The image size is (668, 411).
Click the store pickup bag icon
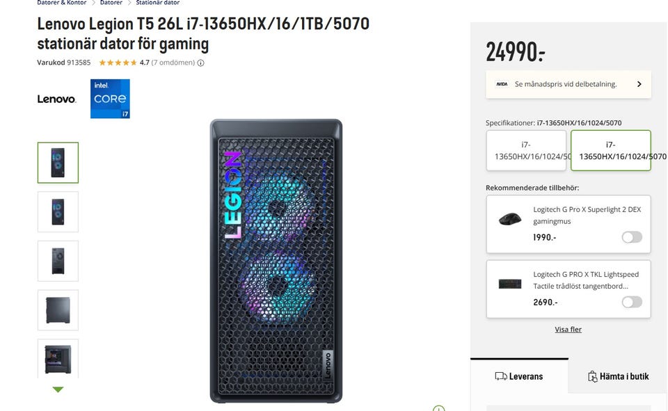592,376
